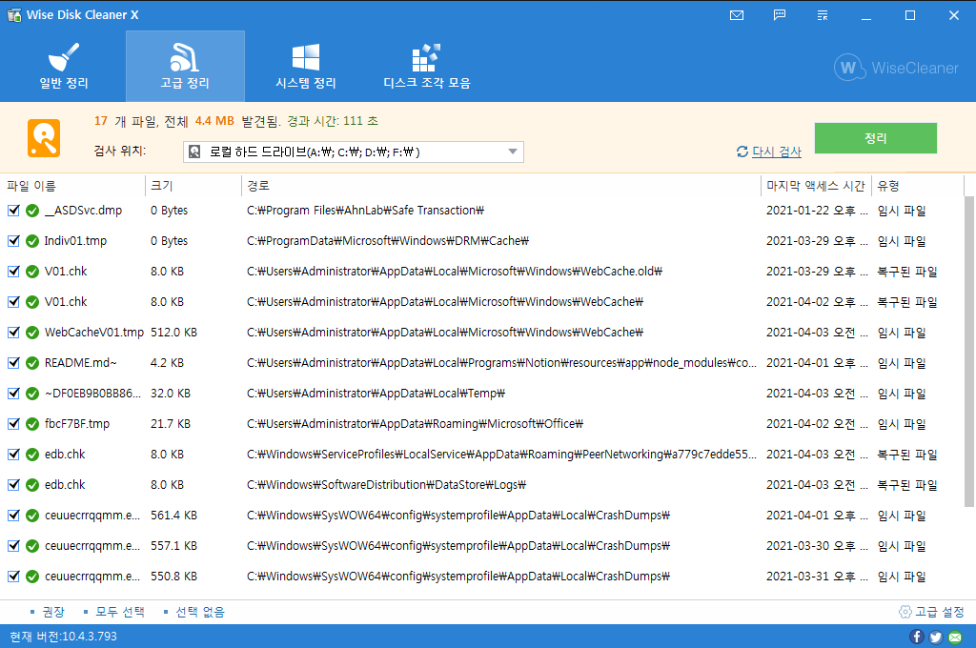Select path ending with Roaming\Microsoft\Office
Viewport: 976px width, 648px height.
pos(416,424)
